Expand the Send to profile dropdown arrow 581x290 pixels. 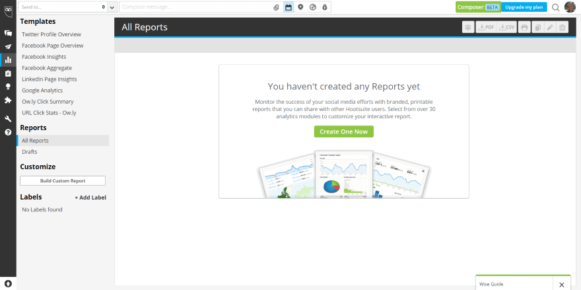(x=112, y=7)
